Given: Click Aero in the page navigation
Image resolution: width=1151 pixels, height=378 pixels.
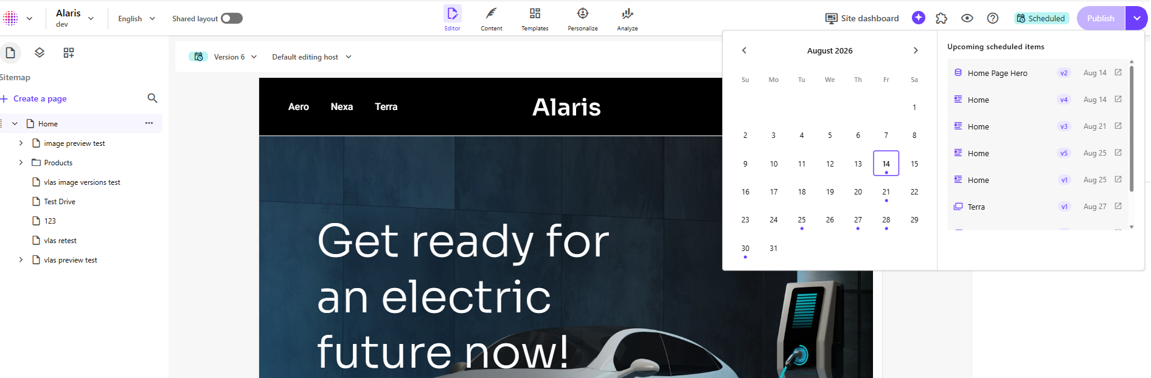Looking at the screenshot, I should (x=299, y=106).
